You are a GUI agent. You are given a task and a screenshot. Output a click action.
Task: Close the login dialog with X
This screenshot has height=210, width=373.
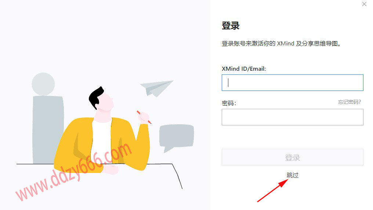(x=364, y=4)
